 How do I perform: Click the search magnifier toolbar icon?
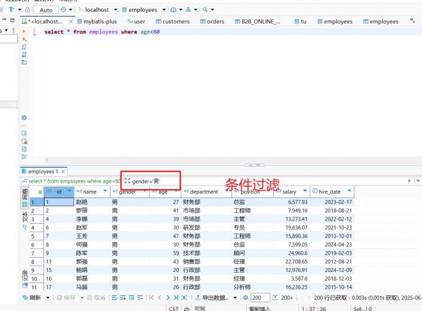tap(205, 10)
